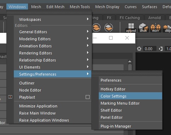Open the Mesh Display menu

pos(107,7)
